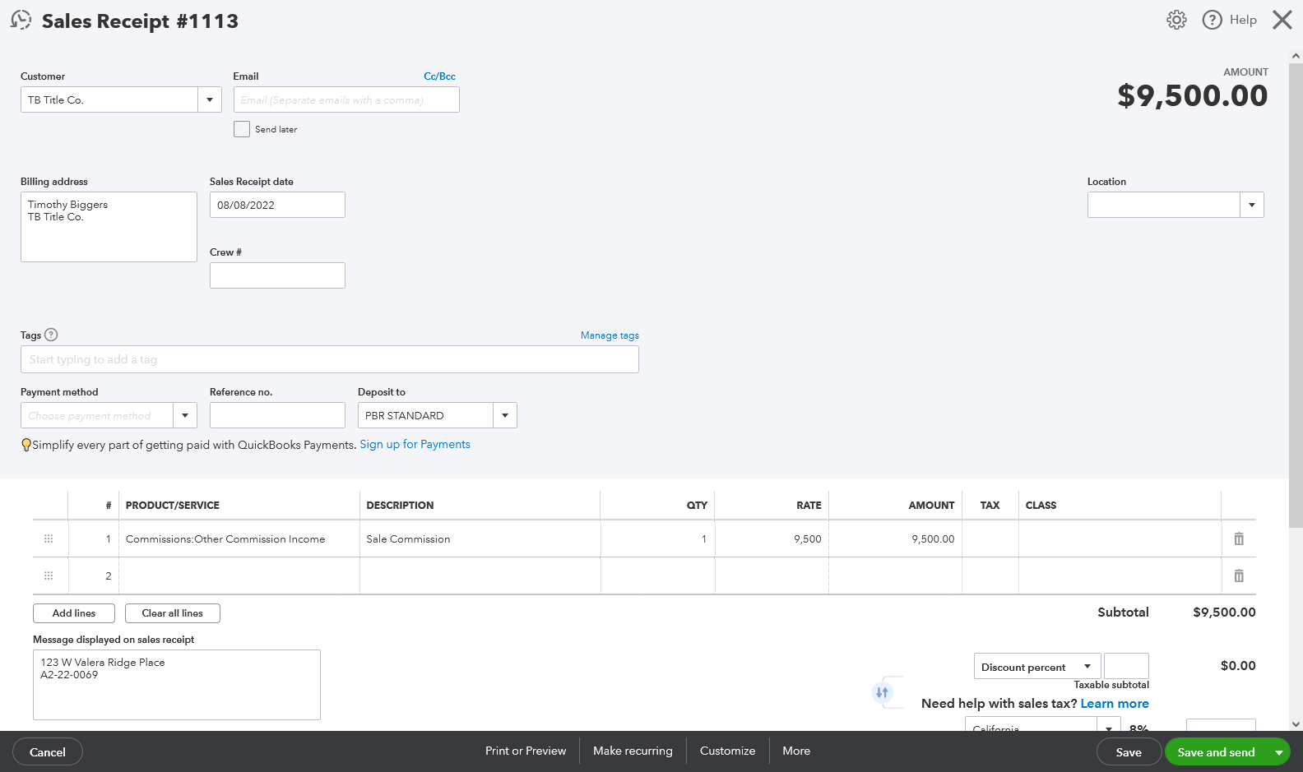Click the Sign up for Payments link
This screenshot has width=1303, height=772.
pos(415,445)
